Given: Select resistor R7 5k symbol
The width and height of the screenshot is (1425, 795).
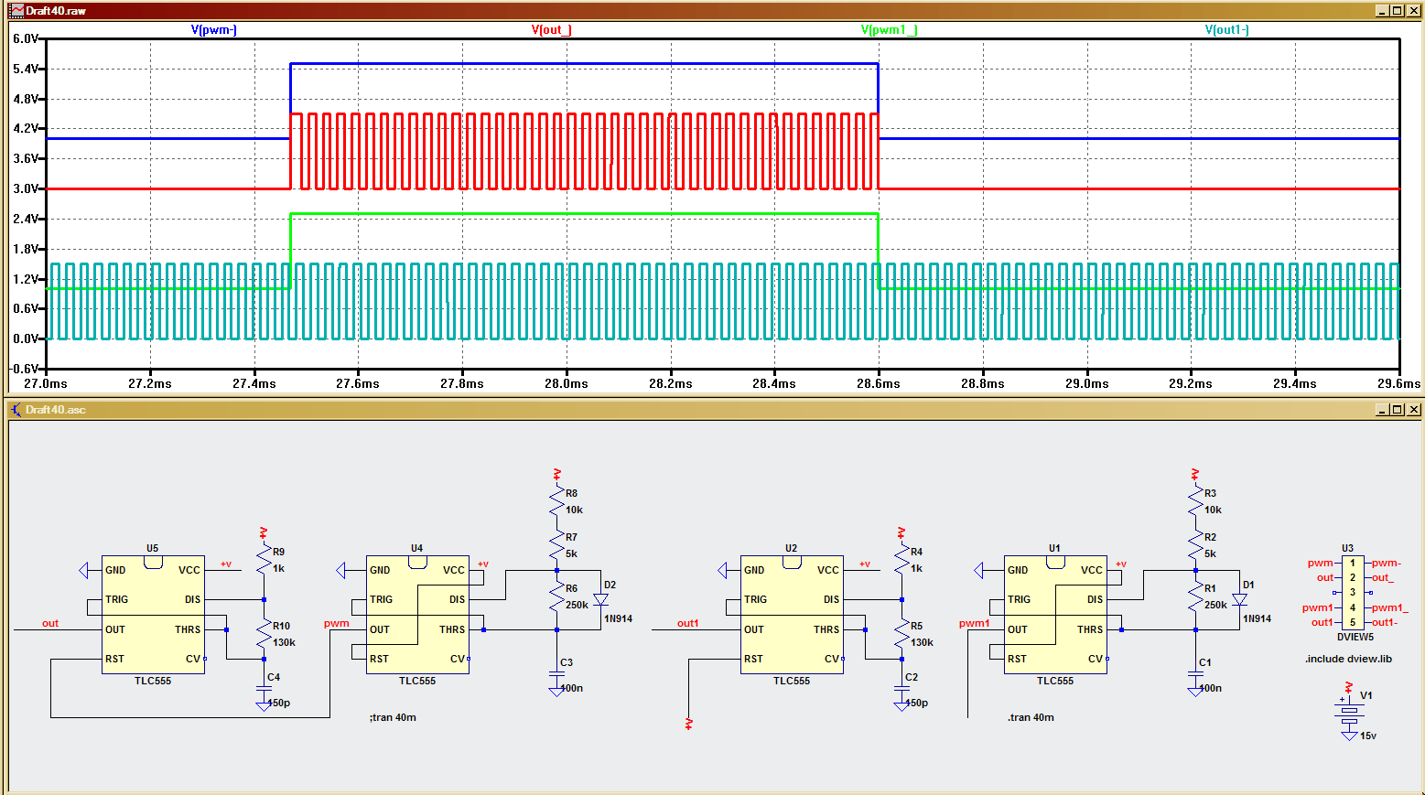Looking at the screenshot, I should pyautogui.click(x=556, y=545).
